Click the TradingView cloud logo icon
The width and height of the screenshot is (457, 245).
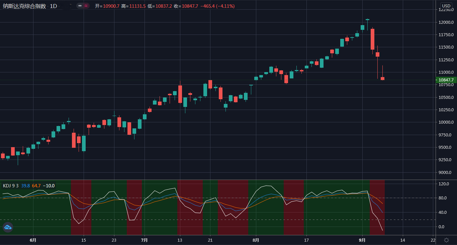tap(8, 227)
